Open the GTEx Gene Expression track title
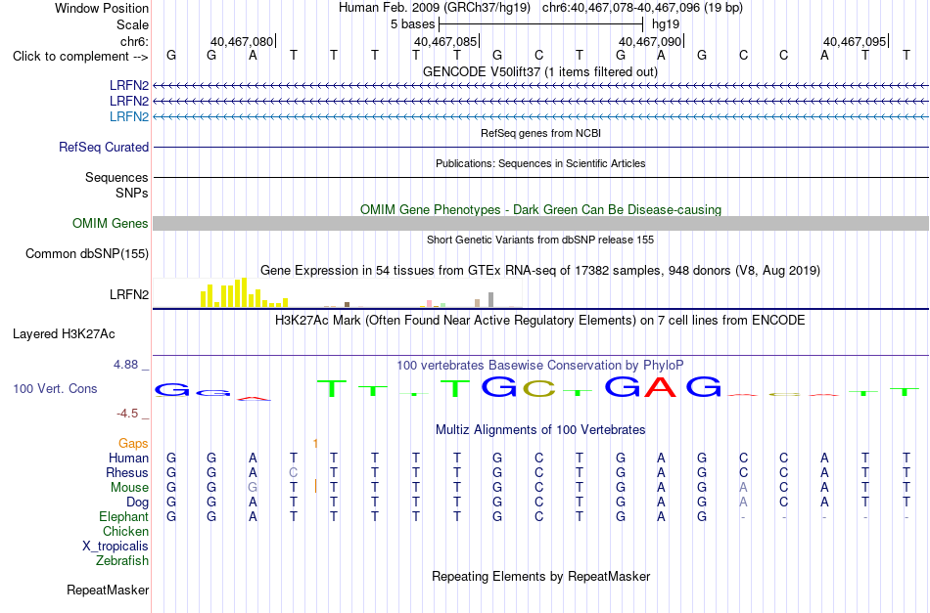Viewport: 930px width, 613px height. (540, 270)
